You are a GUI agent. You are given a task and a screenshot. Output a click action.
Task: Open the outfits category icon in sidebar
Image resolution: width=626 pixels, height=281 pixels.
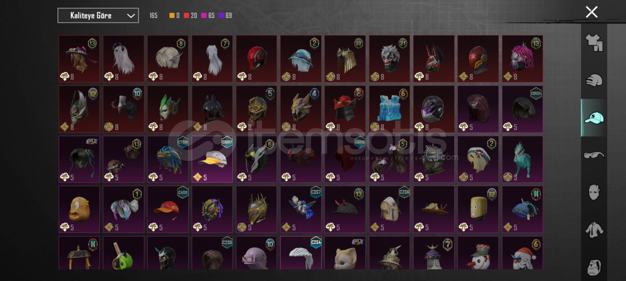click(594, 43)
